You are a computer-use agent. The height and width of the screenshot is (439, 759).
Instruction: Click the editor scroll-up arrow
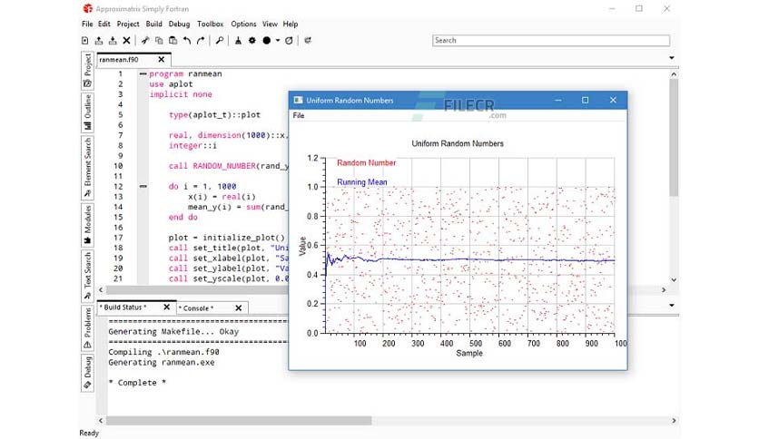pos(674,74)
